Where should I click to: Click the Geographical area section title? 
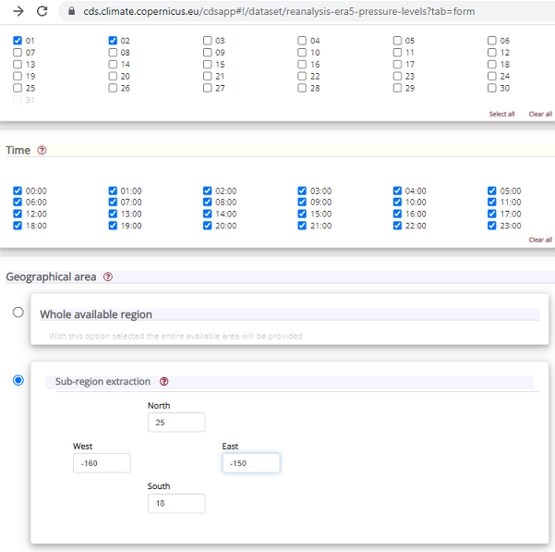51,276
